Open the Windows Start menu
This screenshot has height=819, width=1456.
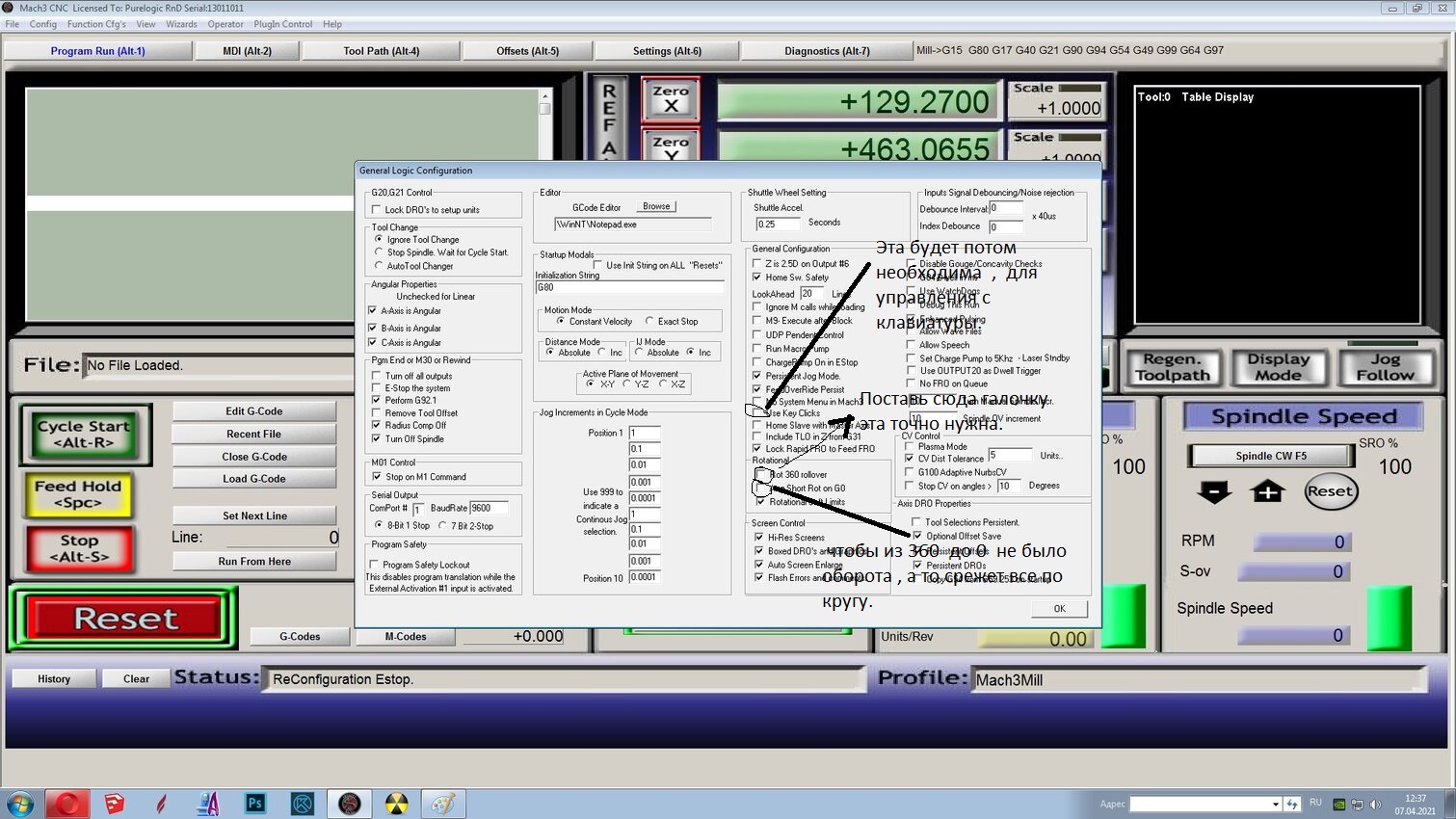tap(19, 804)
